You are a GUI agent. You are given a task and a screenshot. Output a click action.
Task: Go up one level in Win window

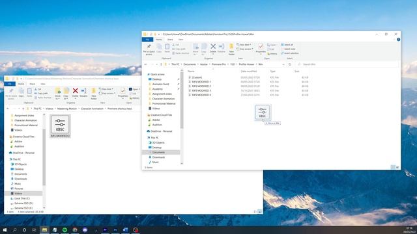tap(161, 64)
